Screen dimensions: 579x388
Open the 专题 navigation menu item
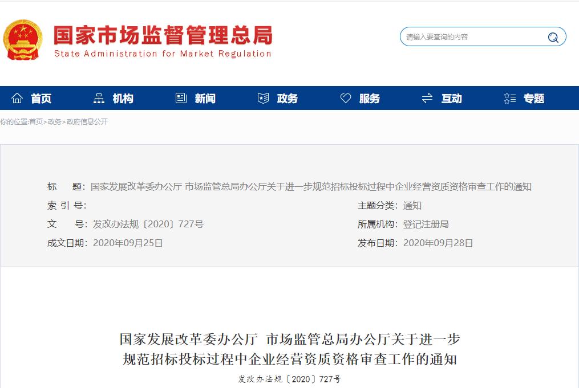tap(534, 99)
